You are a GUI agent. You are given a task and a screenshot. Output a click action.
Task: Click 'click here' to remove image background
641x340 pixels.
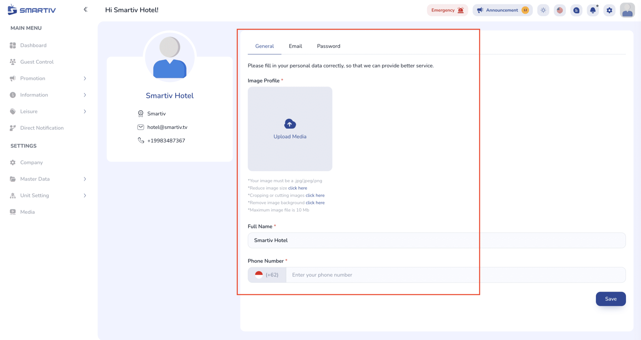(x=315, y=203)
